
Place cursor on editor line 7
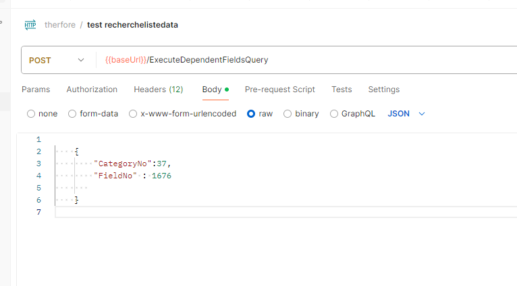pyautogui.click(x=286, y=213)
